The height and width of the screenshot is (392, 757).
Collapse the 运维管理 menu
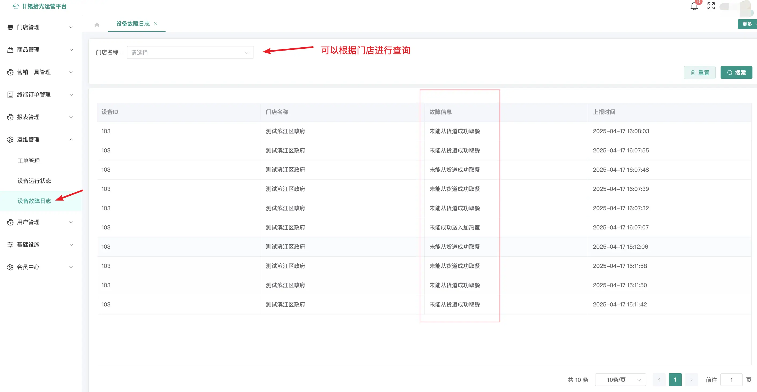click(x=71, y=139)
